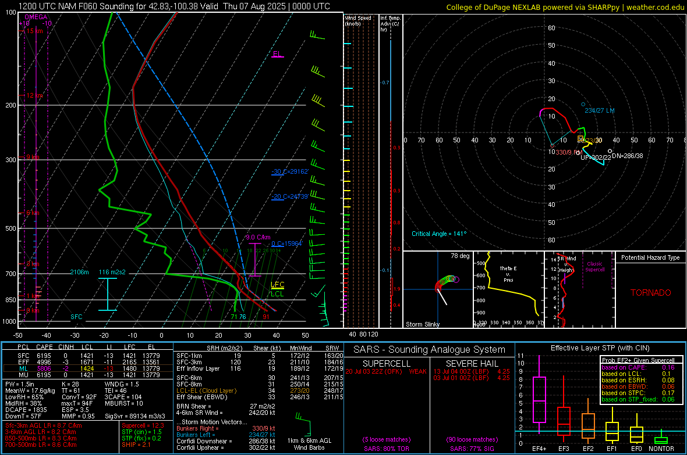Click the '-30 C=29162' height label
Viewport: 687px width, 455px height.
click(x=290, y=171)
